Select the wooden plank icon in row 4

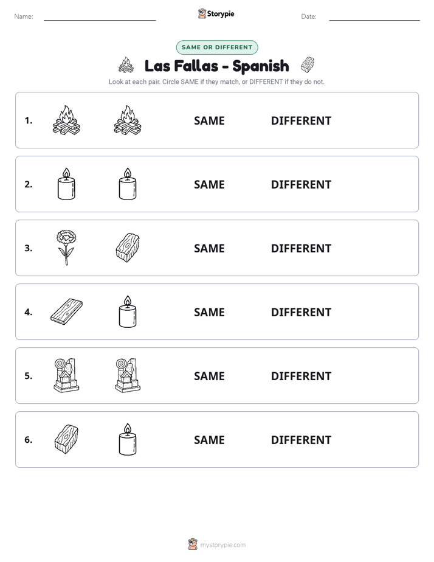pyautogui.click(x=66, y=311)
